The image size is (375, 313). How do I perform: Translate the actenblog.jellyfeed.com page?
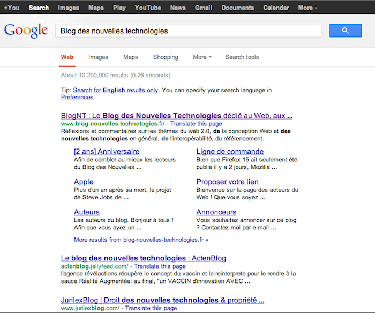[x=160, y=266]
